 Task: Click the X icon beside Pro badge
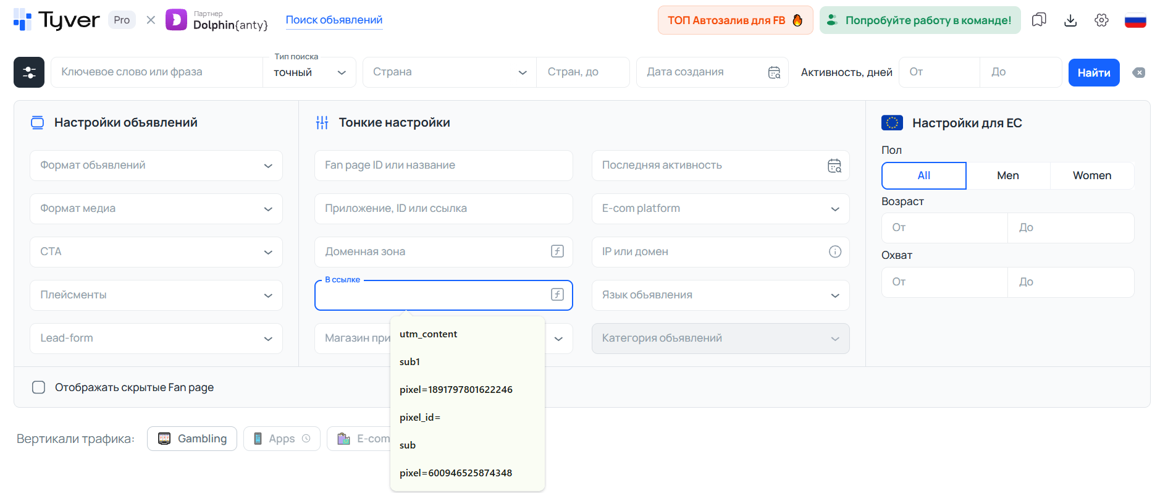pos(151,20)
